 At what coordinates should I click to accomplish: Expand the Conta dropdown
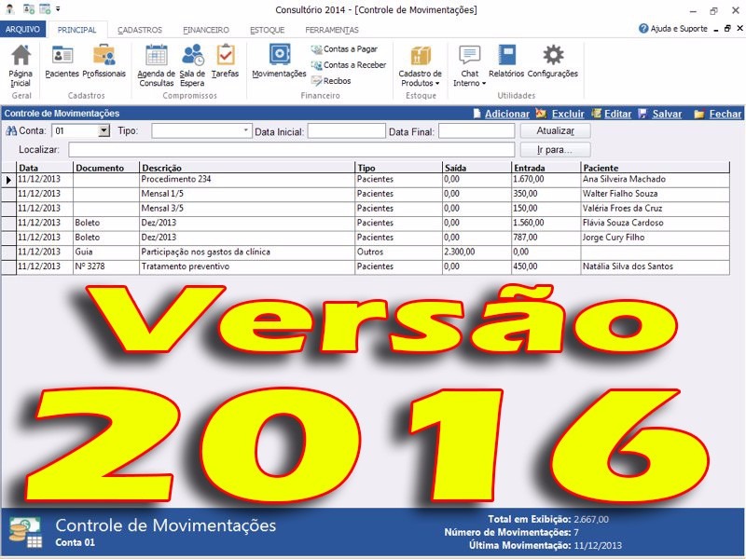coord(104,131)
